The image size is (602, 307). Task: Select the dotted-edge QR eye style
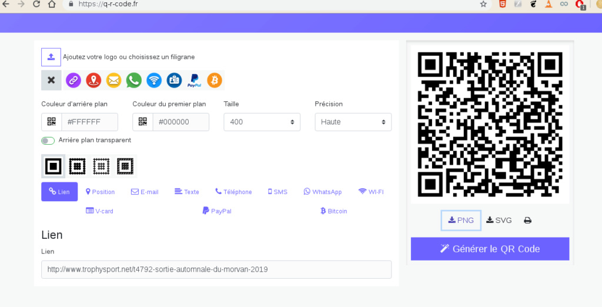[77, 166]
